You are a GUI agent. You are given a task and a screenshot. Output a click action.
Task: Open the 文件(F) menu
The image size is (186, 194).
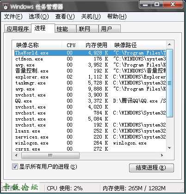[x=13, y=17]
